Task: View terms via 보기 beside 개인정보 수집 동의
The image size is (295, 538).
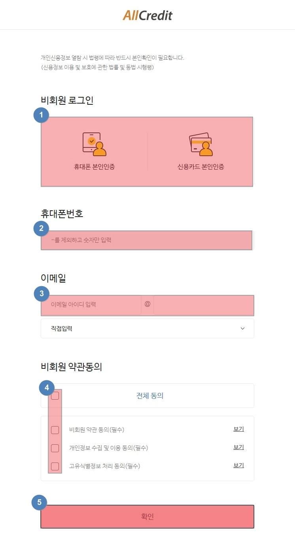Action: pos(238,447)
